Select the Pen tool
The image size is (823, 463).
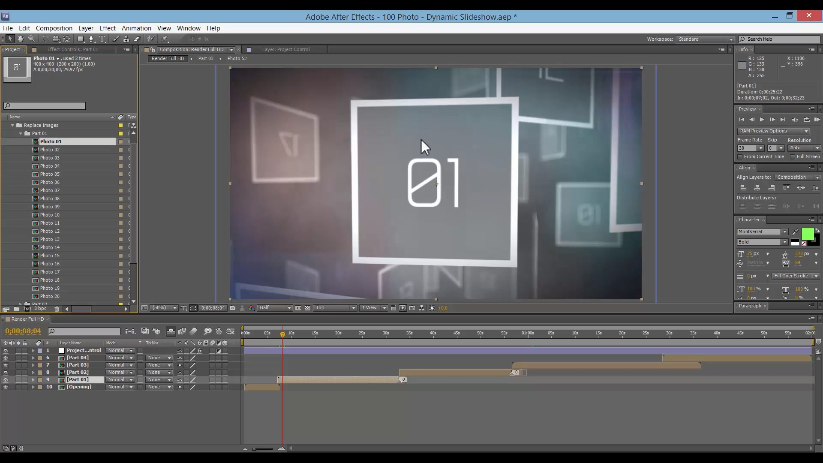[x=91, y=39]
